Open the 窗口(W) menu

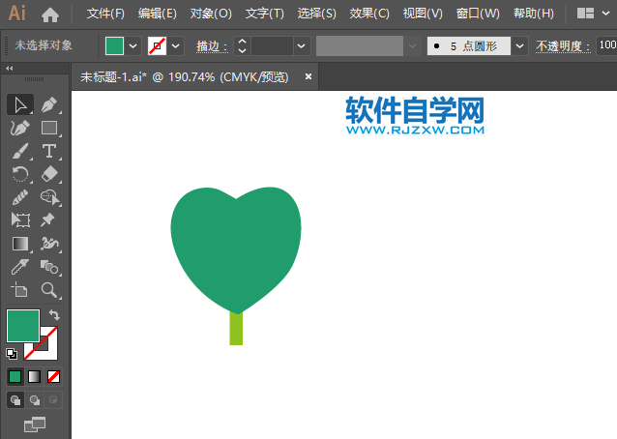(478, 14)
